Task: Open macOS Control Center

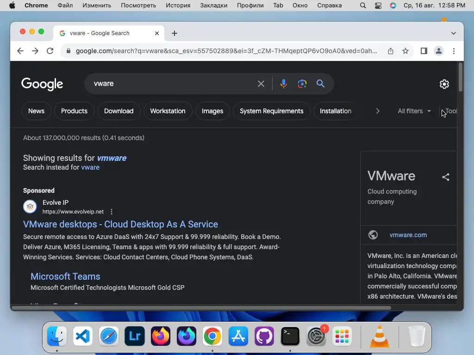Action: pyautogui.click(x=378, y=6)
